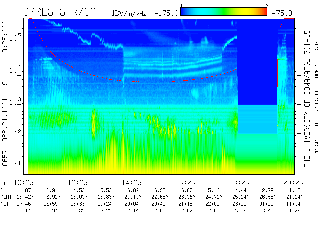
Task: Click the right triangle marker above the colorbar
Action: coord(267,5)
